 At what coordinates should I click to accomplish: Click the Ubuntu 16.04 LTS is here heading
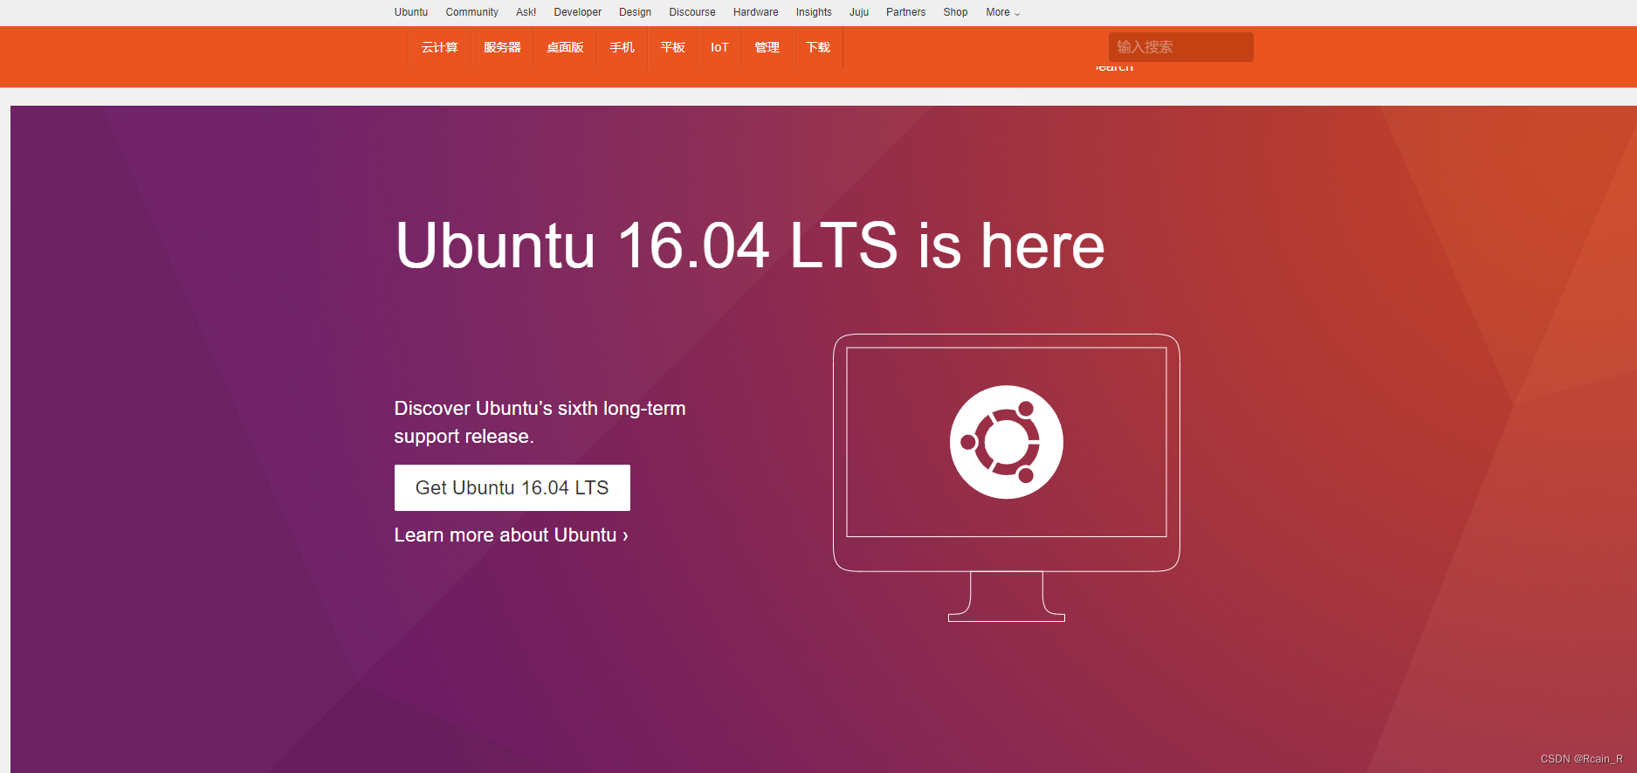[750, 245]
